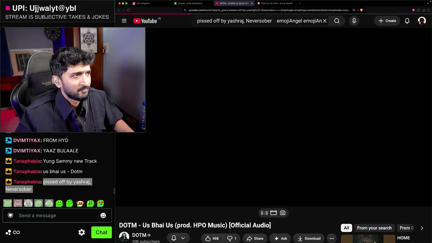Open more actions ellipsis under video

pos(332,238)
